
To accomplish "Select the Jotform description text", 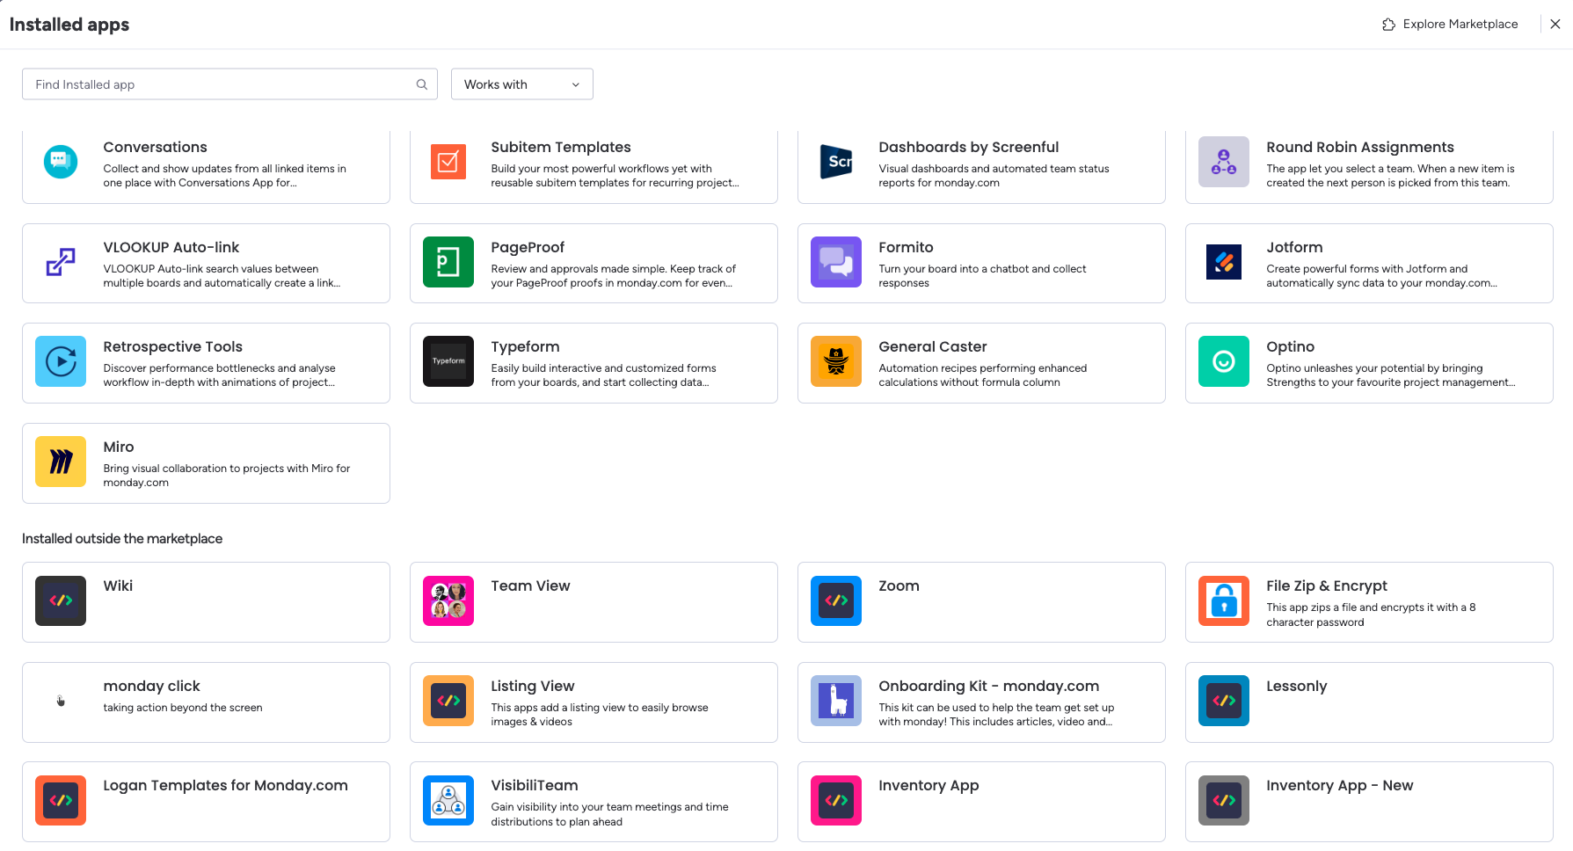I will (1382, 276).
